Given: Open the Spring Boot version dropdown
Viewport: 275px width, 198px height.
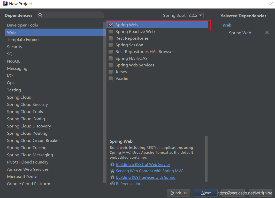Looking at the screenshot, I should tap(195, 15).
